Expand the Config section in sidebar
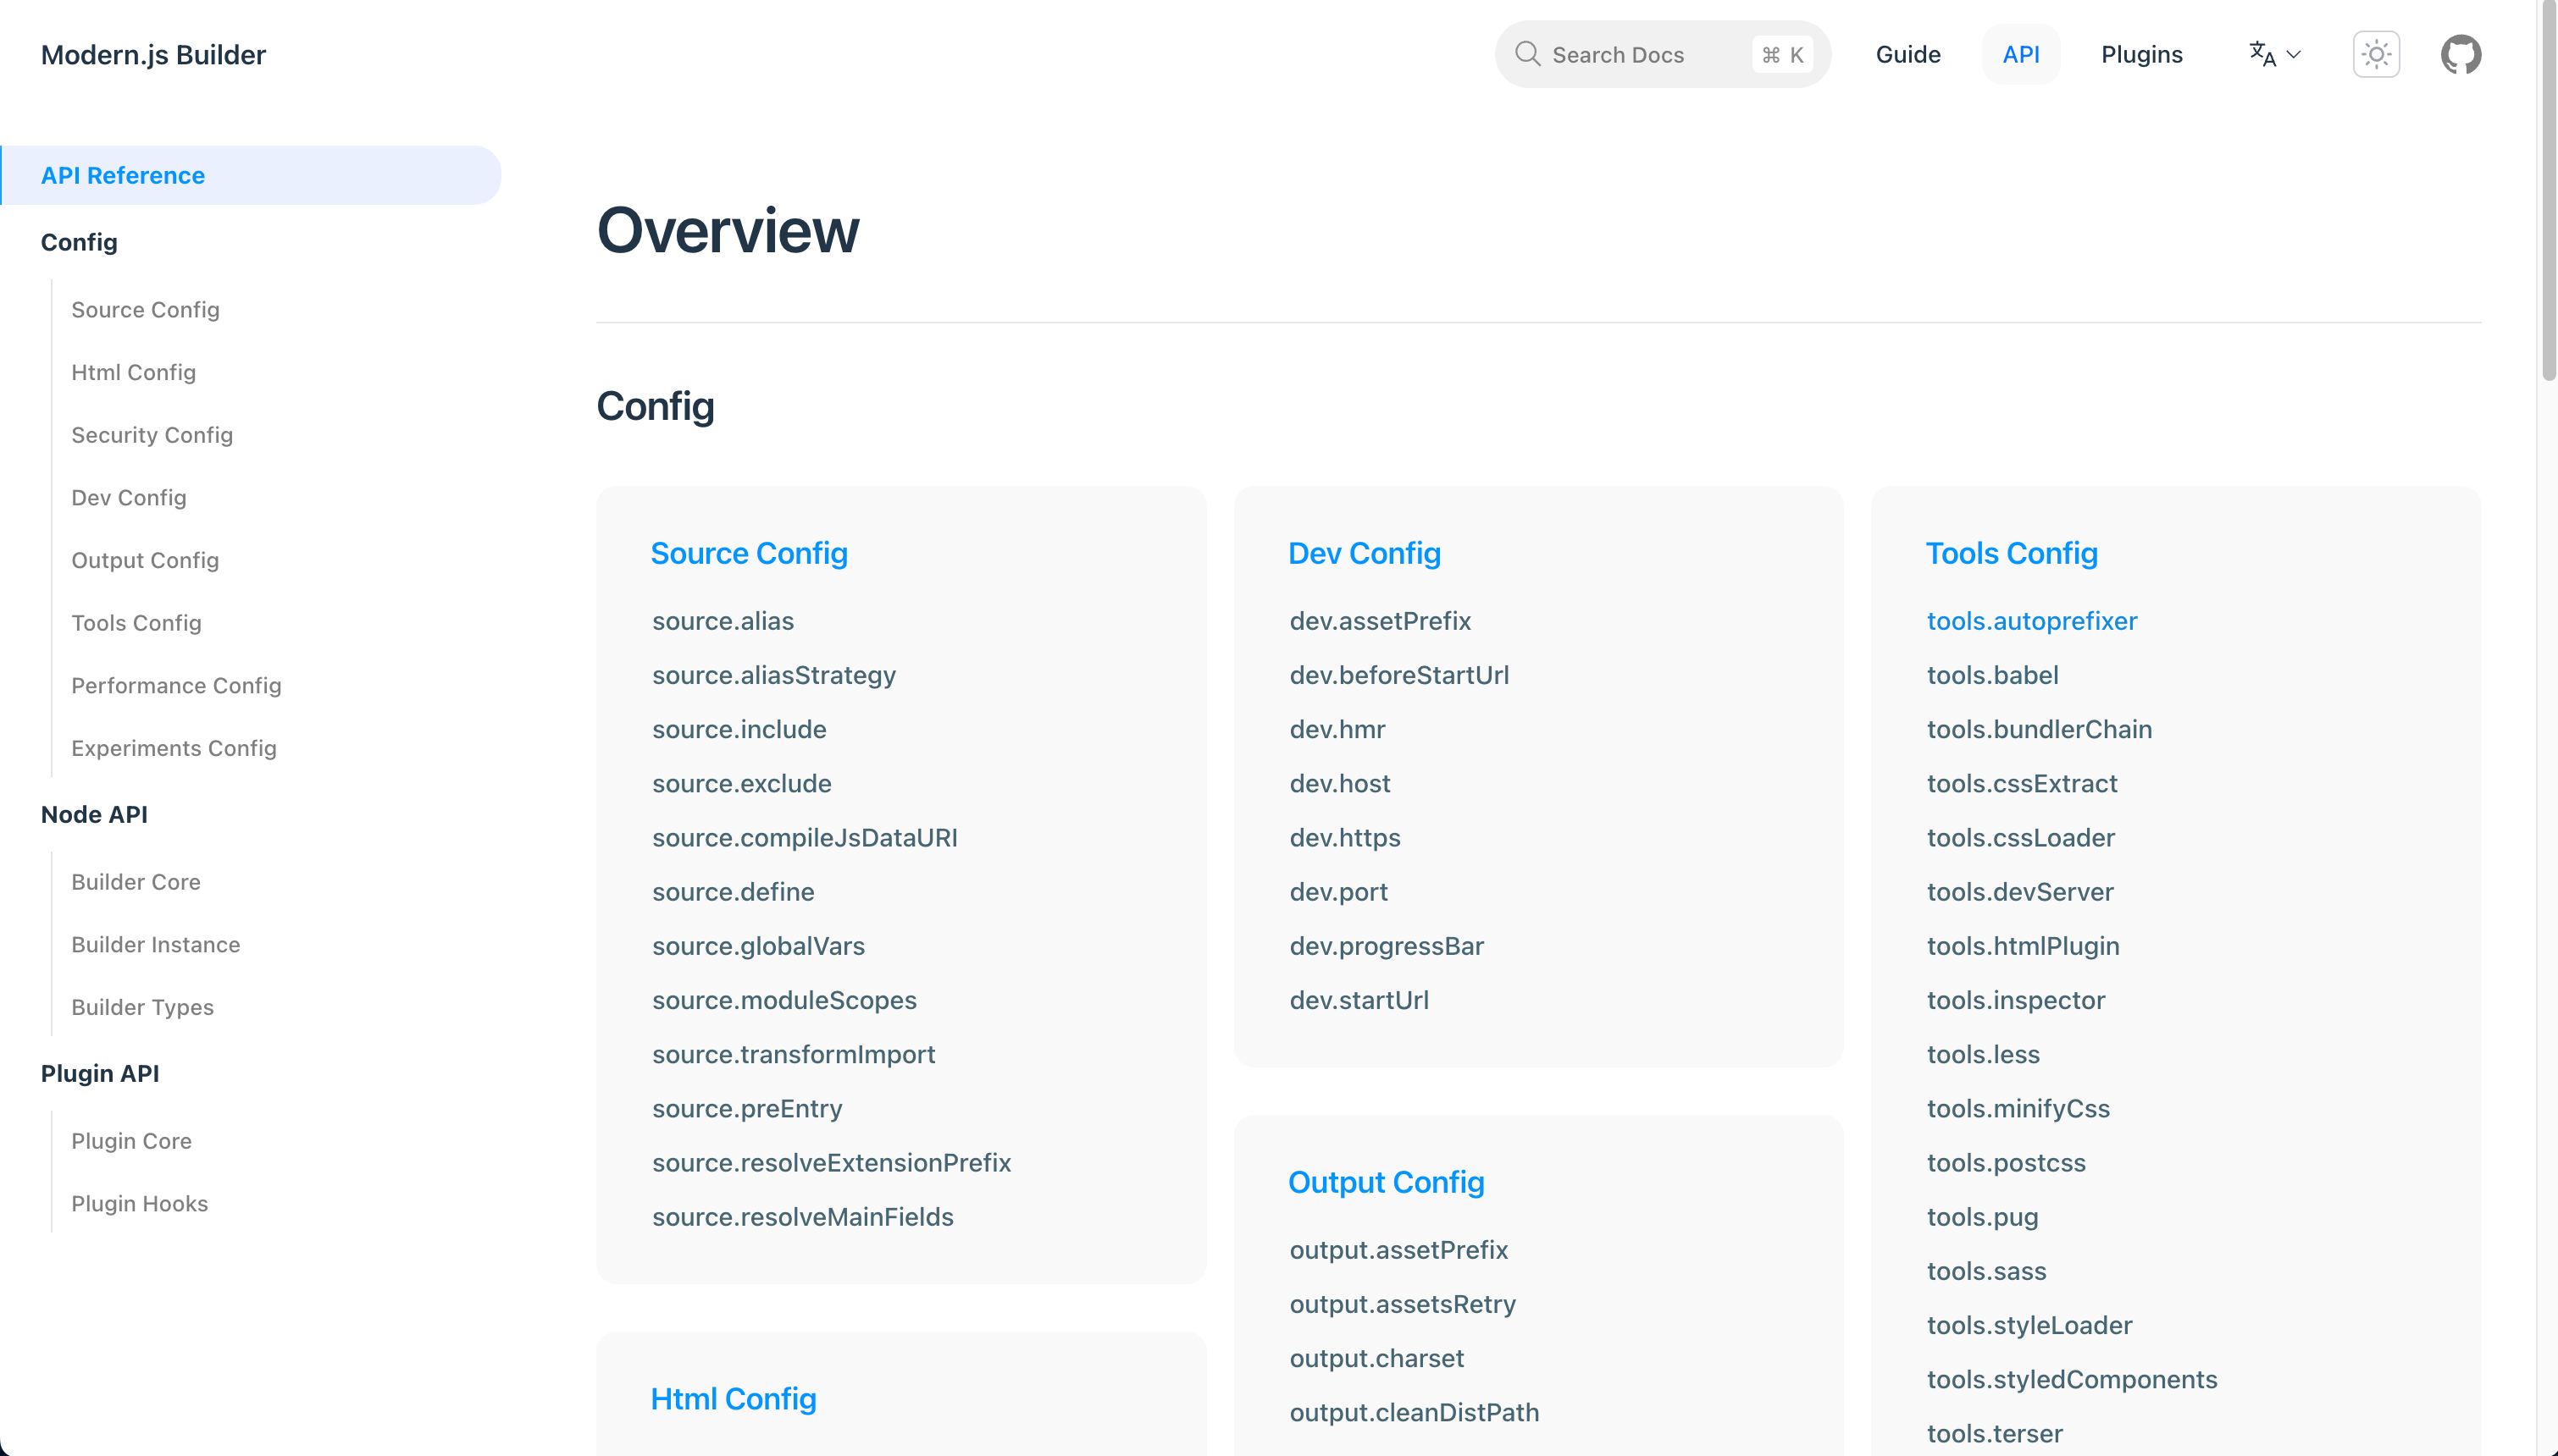2558x1456 pixels. tap(79, 240)
